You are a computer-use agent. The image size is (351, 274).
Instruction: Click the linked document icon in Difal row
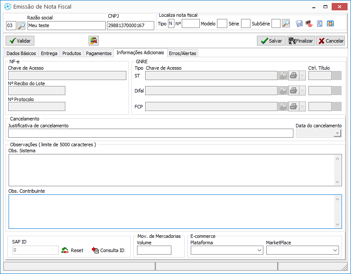coord(283,91)
